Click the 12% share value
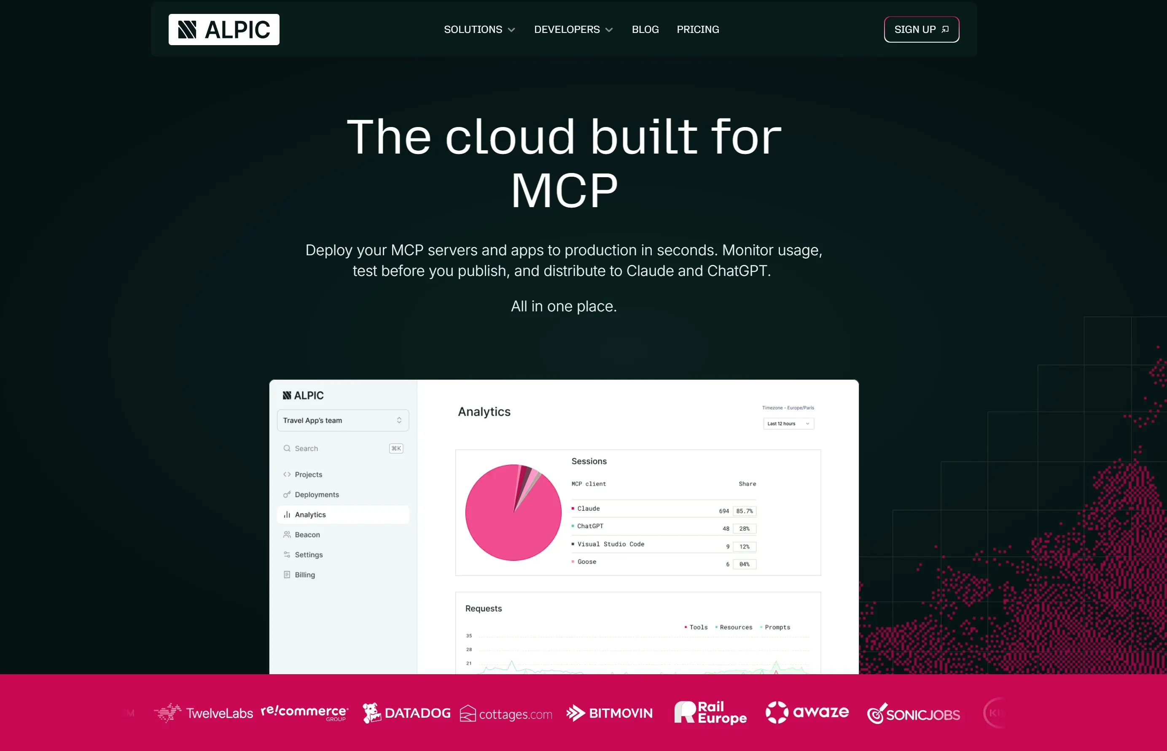 (745, 547)
